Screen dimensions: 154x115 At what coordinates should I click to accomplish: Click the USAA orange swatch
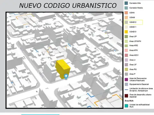point(126,13)
